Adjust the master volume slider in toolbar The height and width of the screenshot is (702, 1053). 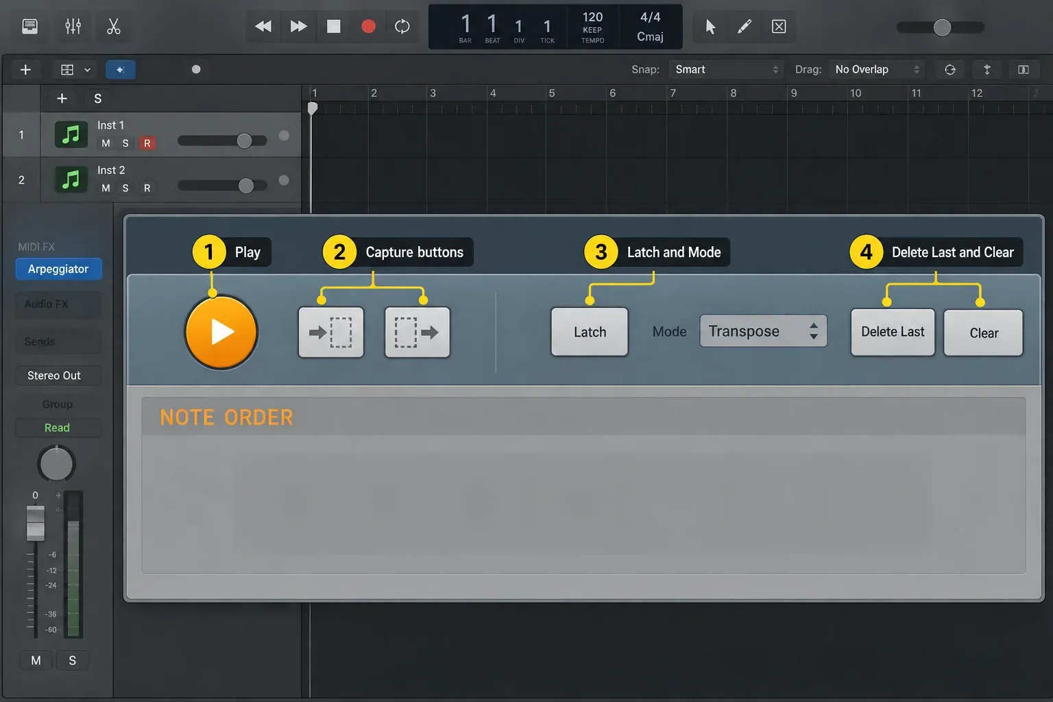(941, 27)
